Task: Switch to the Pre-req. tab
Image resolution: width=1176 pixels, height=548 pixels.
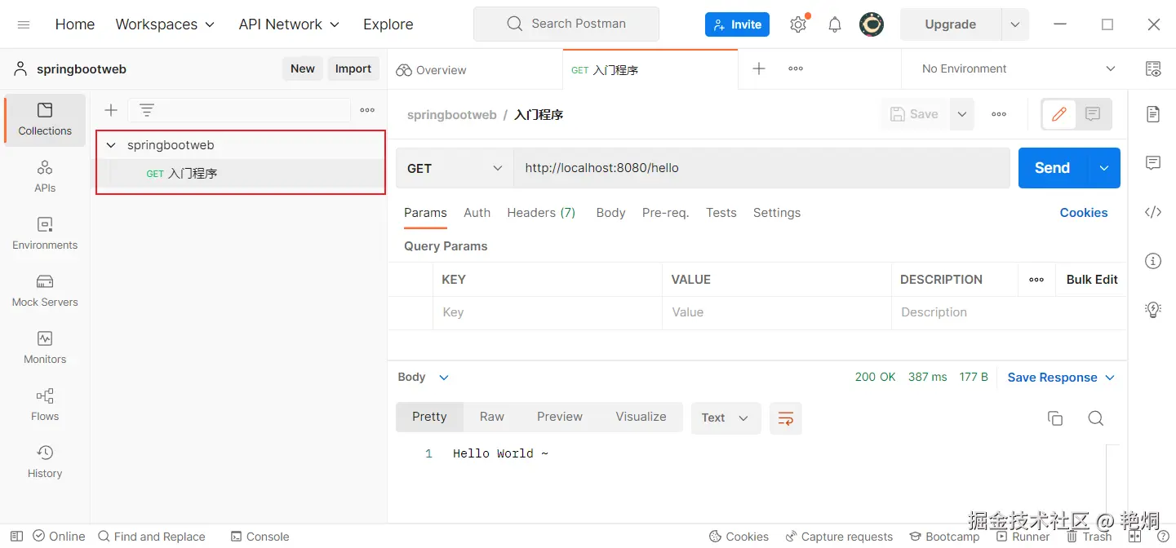Action: coord(665,213)
